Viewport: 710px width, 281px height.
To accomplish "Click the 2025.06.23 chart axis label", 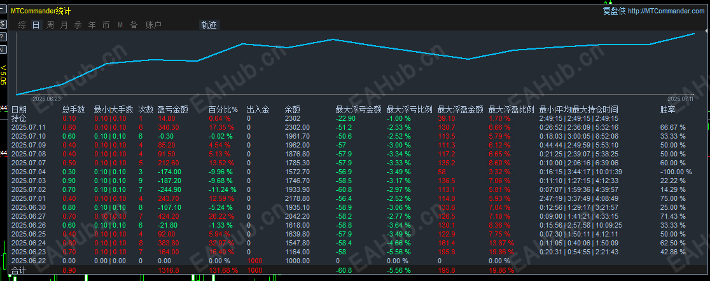I will pos(46,98).
